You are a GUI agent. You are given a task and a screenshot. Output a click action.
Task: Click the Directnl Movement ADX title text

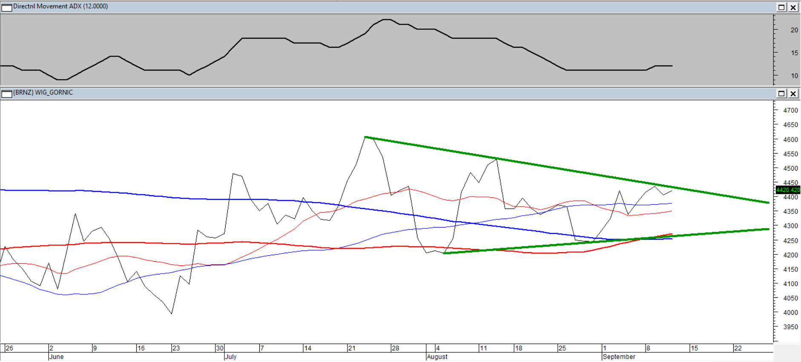point(60,6)
